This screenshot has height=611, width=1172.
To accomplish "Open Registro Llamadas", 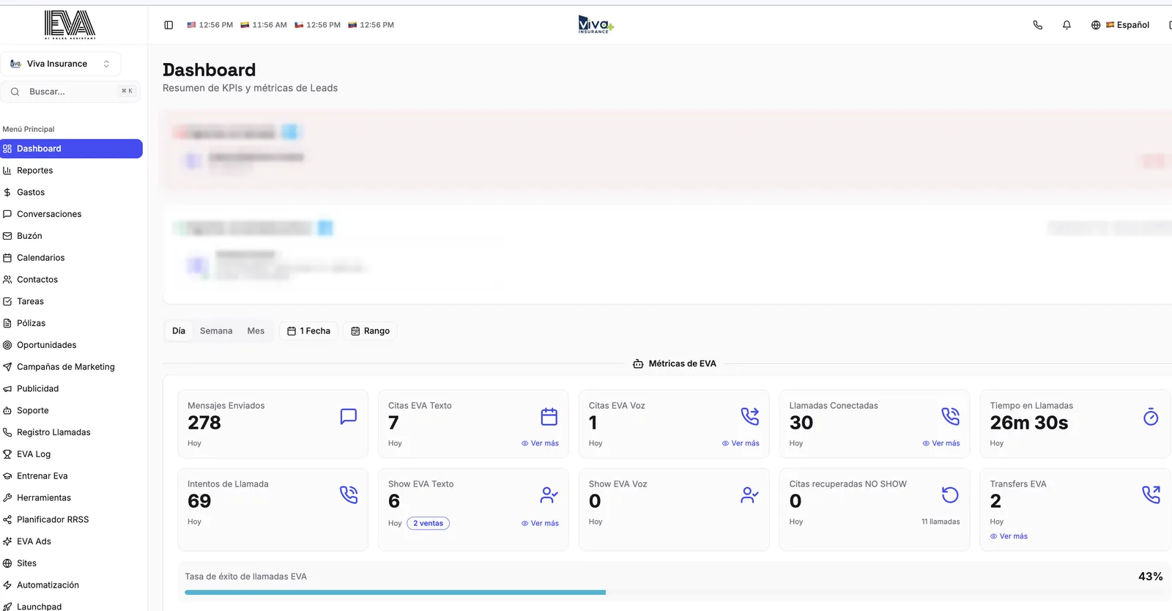I will 71,432.
